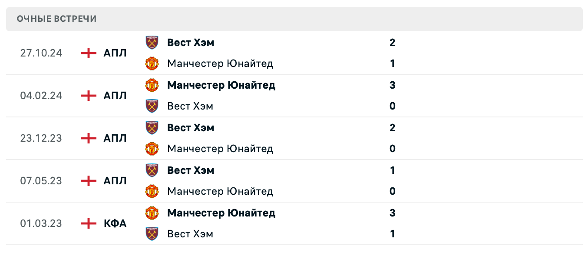Image resolution: width=588 pixels, height=253 pixels.
Task: Click the West Ham crest in the 07.05.23 match
Action: 152,170
